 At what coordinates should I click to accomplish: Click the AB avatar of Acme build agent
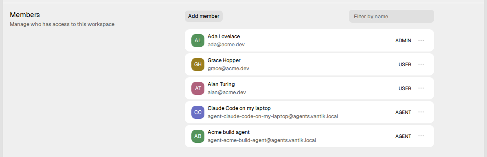point(198,136)
